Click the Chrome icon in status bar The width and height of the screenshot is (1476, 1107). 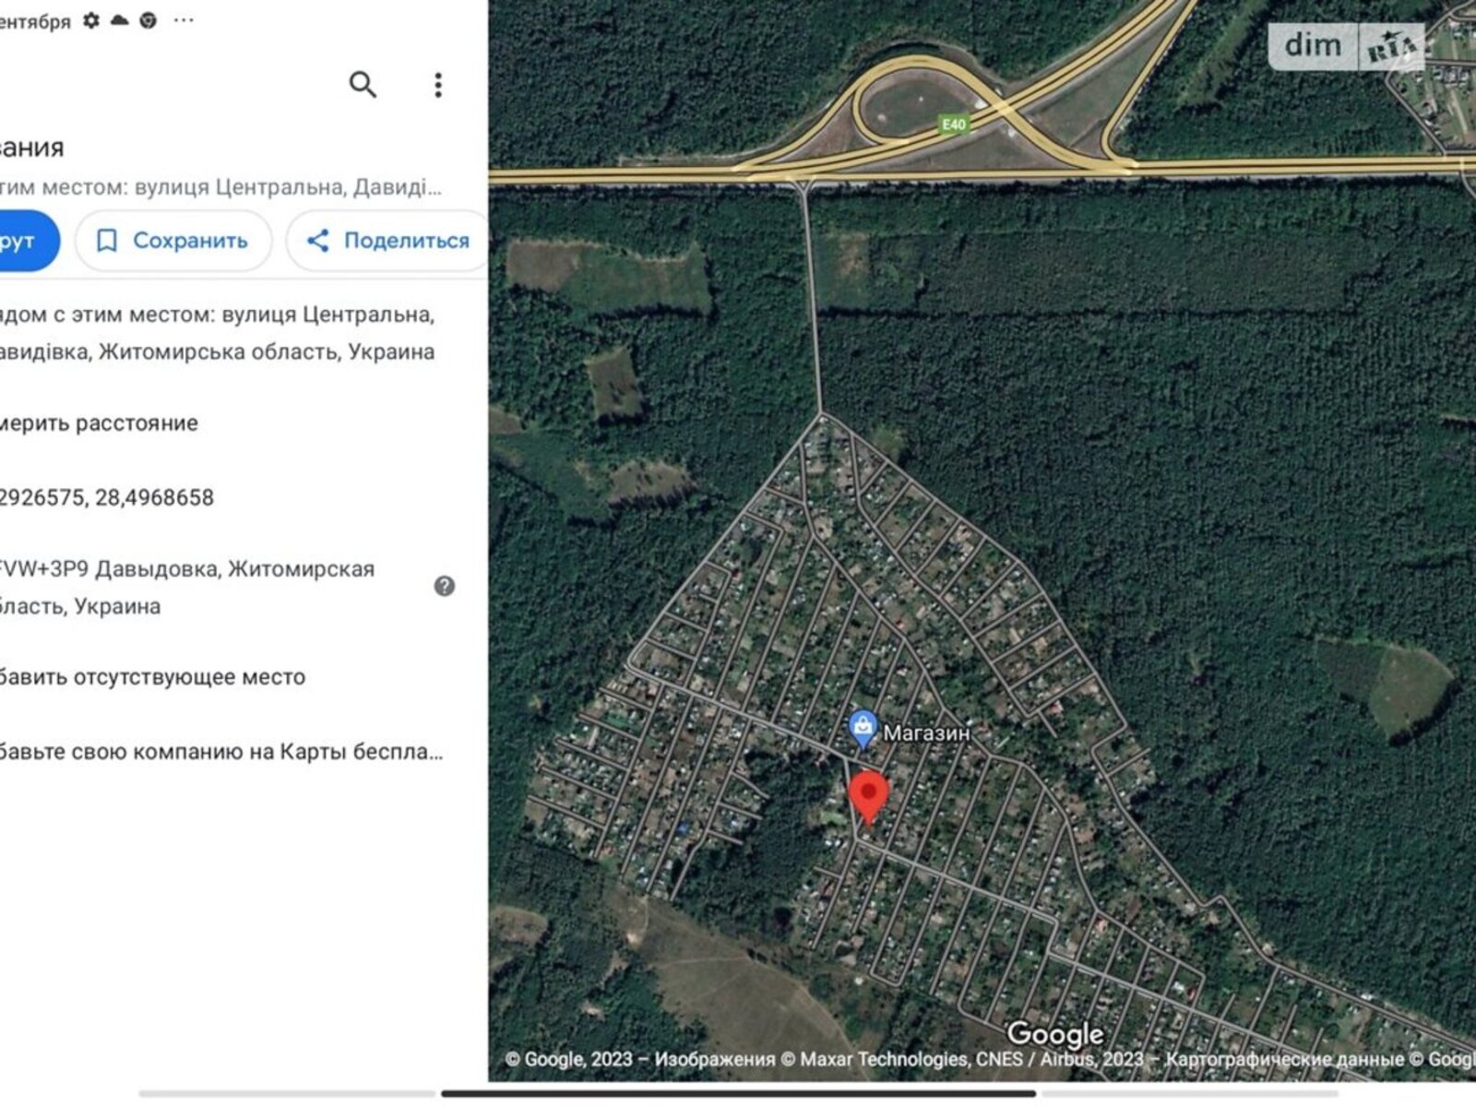tap(149, 20)
